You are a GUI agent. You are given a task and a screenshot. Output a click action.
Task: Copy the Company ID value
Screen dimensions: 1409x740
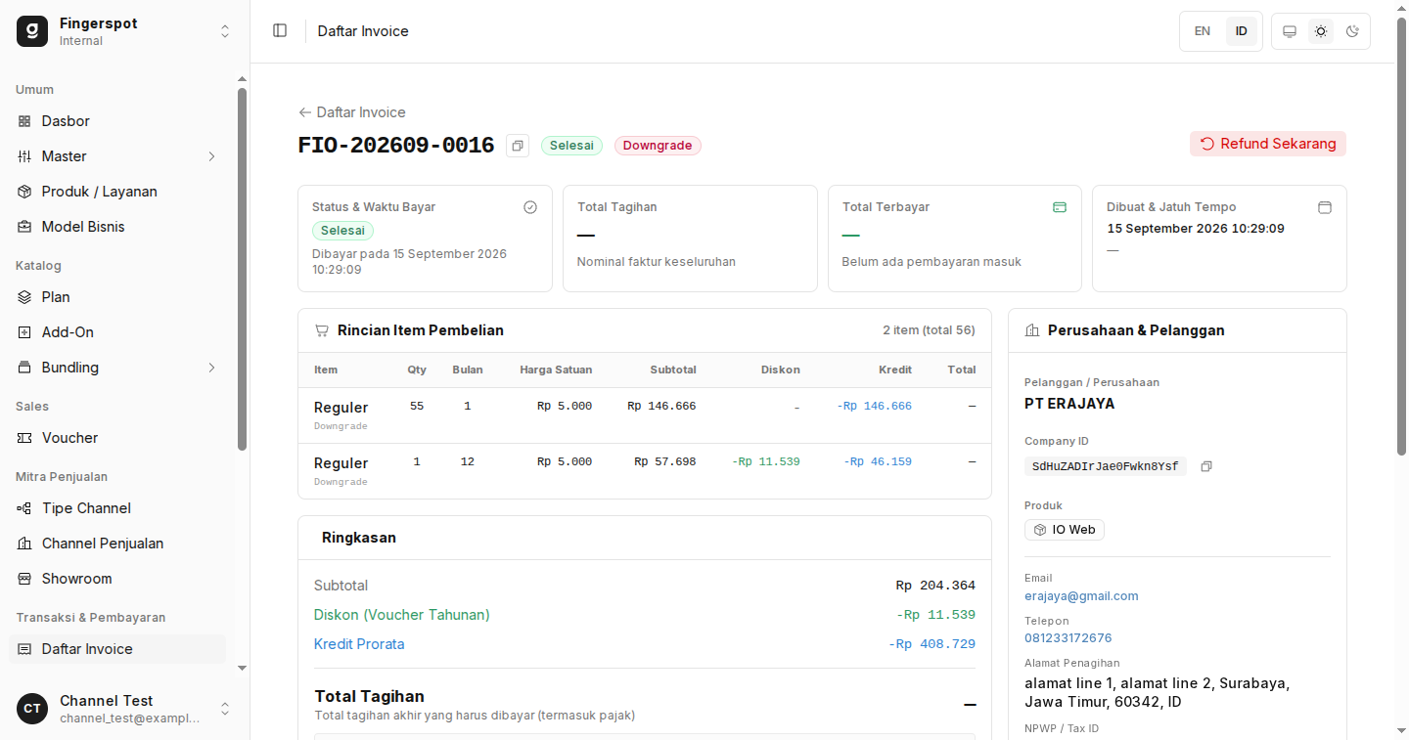(x=1206, y=466)
